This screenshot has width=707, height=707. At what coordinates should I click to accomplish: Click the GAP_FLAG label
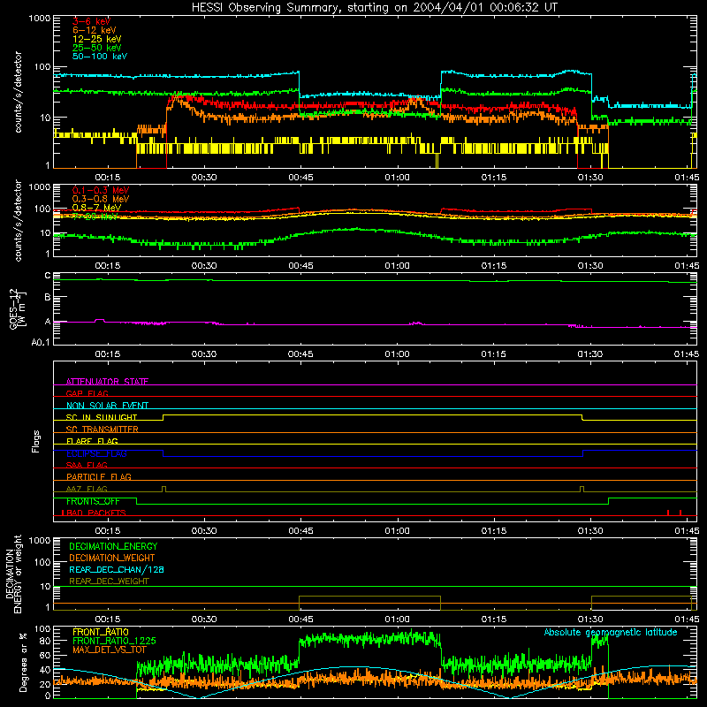(x=87, y=393)
